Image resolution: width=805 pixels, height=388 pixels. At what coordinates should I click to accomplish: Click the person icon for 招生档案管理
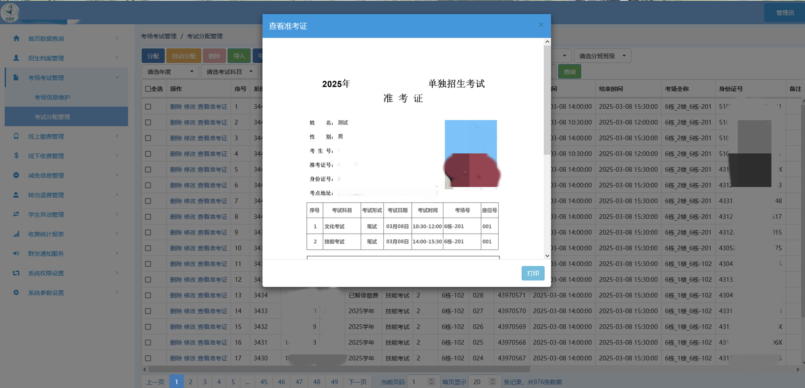[x=16, y=58]
